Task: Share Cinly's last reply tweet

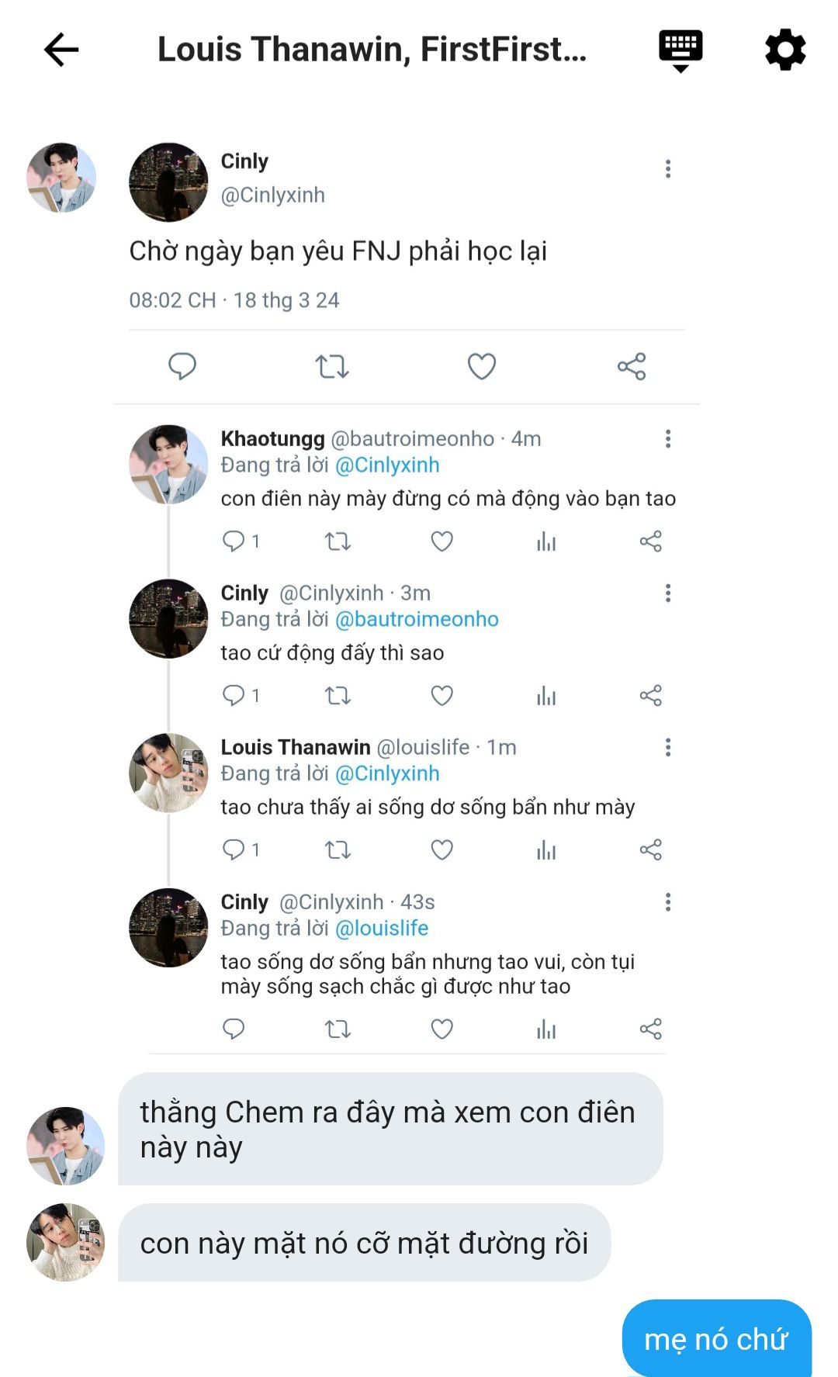Action: [650, 1029]
